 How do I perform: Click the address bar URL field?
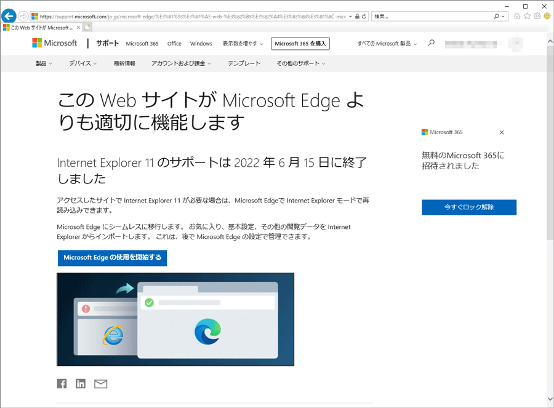(x=193, y=16)
